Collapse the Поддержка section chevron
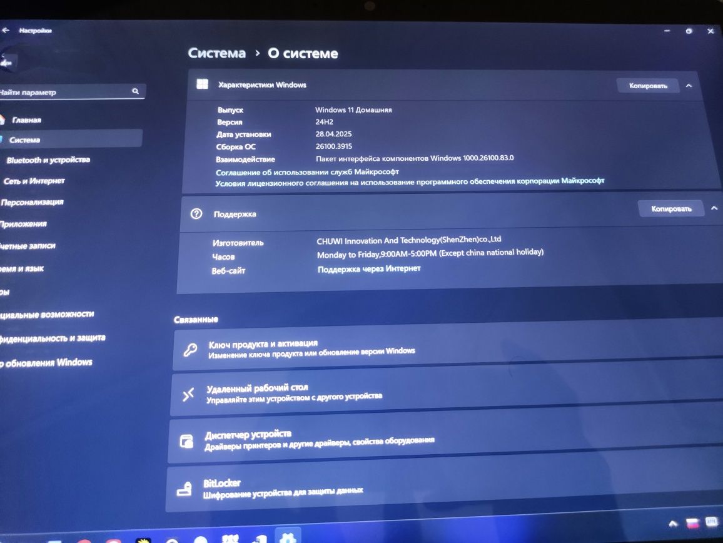Viewport: 723px width, 543px height. point(714,208)
